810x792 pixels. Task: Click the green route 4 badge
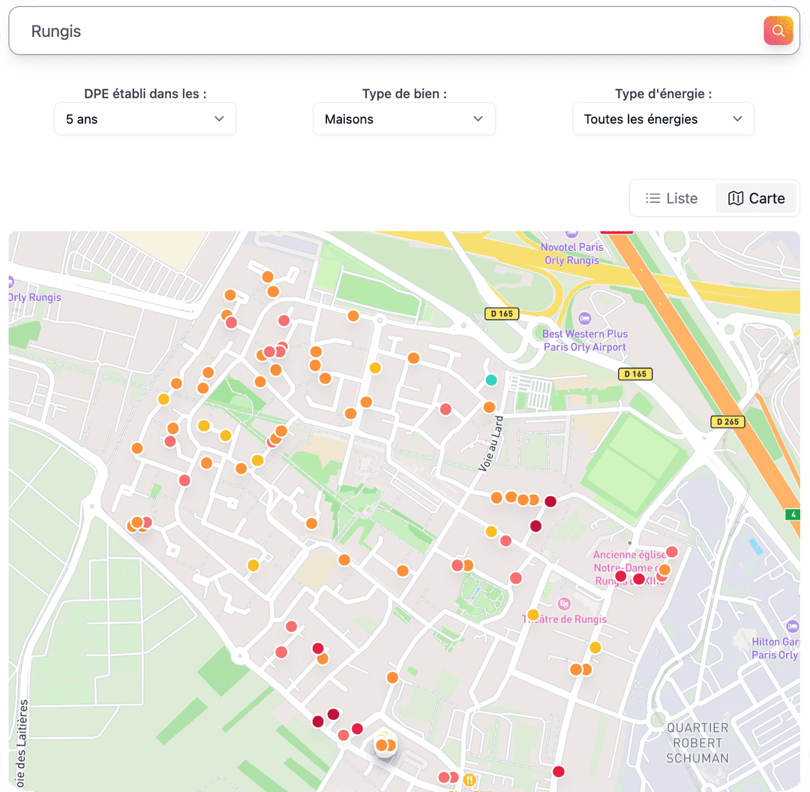point(793,514)
